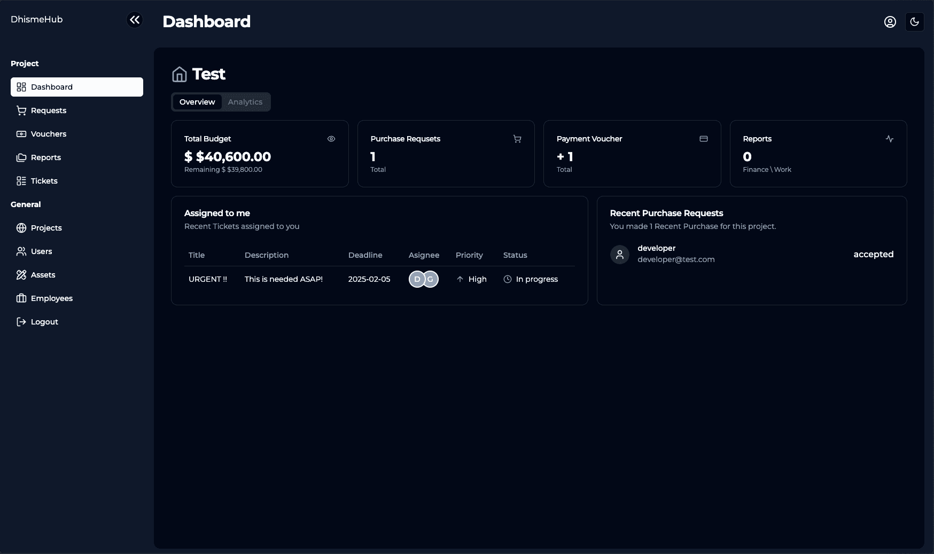Select the Requests cart icon in sidebar
The image size is (934, 554).
click(21, 110)
